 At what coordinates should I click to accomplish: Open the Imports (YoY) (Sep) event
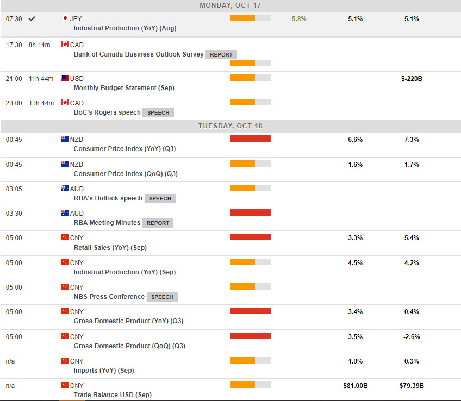tap(104, 371)
